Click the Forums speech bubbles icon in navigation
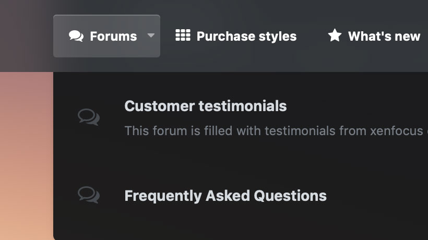This screenshot has width=428, height=240. [x=76, y=36]
